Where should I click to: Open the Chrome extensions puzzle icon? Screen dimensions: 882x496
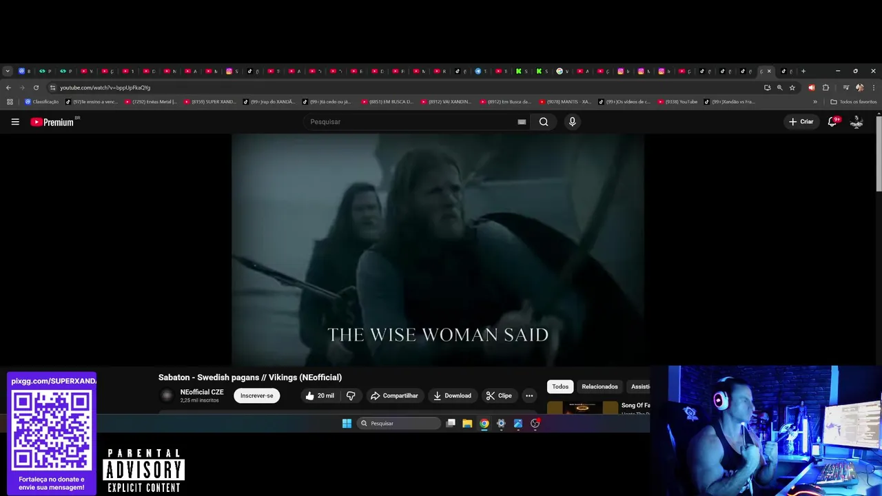point(825,87)
